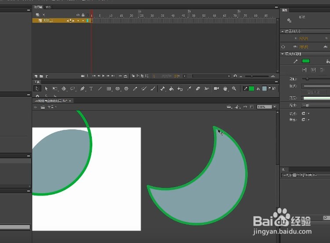Open the scale dropdown showing 一般

pos(315,105)
